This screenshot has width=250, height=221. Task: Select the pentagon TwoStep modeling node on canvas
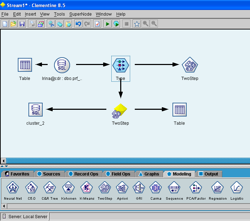pyautogui.click(x=190, y=65)
